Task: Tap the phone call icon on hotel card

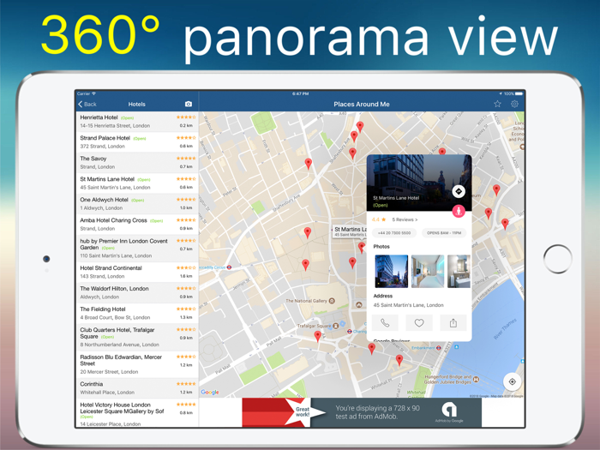Action: click(x=385, y=323)
